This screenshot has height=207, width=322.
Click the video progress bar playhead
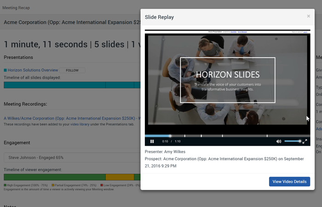point(170,136)
